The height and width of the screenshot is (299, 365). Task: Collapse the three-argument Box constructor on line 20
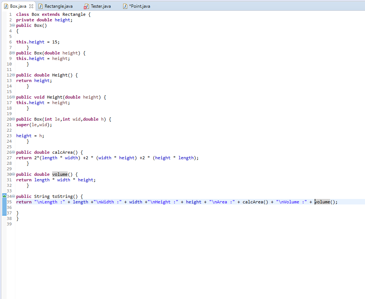pyautogui.click(x=14, y=119)
